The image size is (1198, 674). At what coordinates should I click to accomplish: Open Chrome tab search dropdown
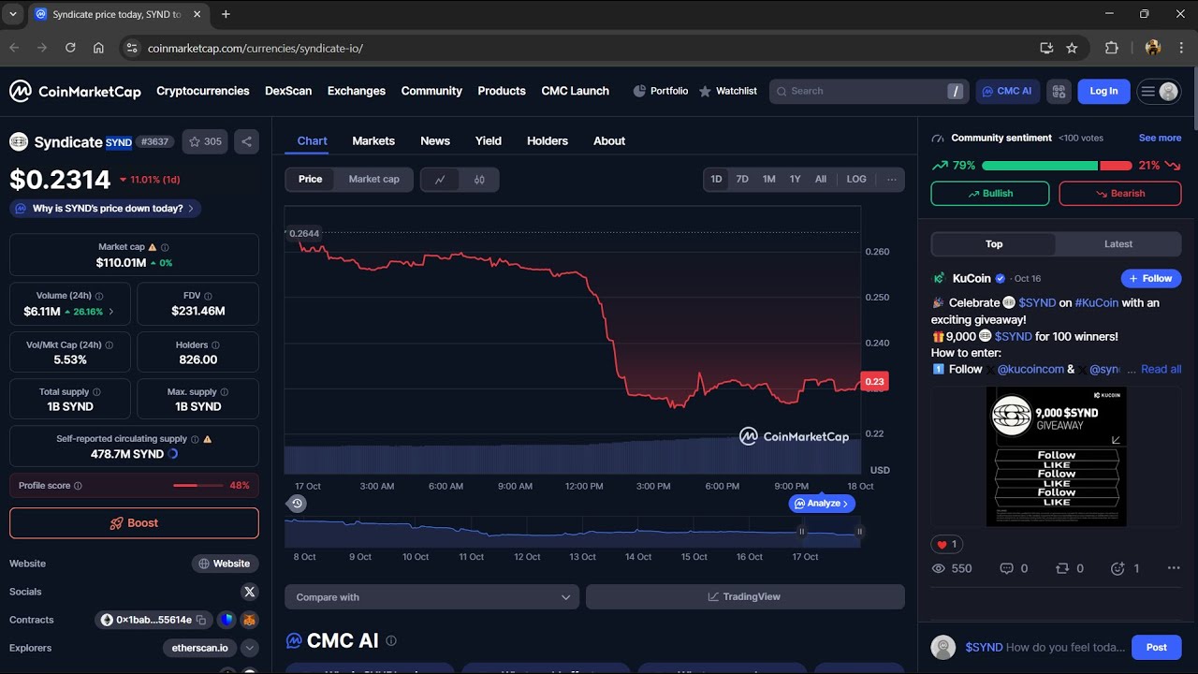13,14
